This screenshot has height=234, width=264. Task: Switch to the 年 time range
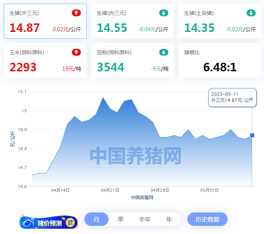click(169, 219)
